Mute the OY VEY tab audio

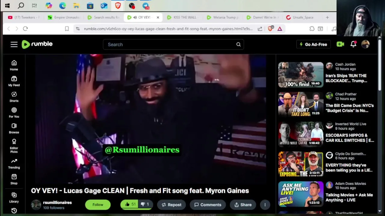(135, 17)
